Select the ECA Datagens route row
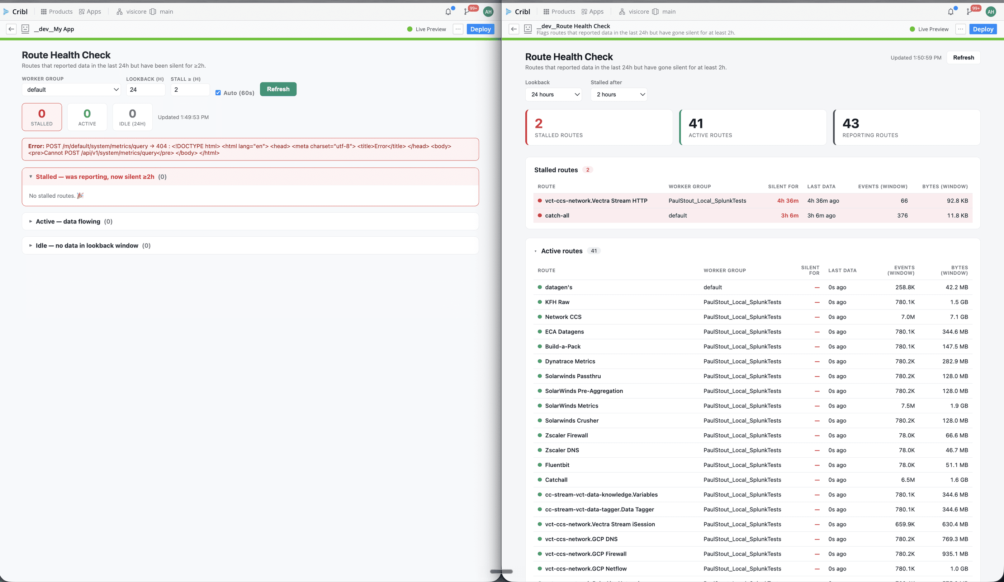The image size is (1004, 582). click(753, 332)
